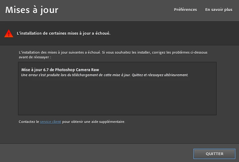Open the Préférences link
239x162 pixels.
tap(185, 9)
